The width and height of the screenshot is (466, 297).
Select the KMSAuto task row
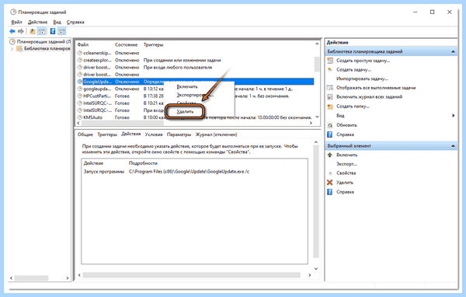(x=195, y=117)
